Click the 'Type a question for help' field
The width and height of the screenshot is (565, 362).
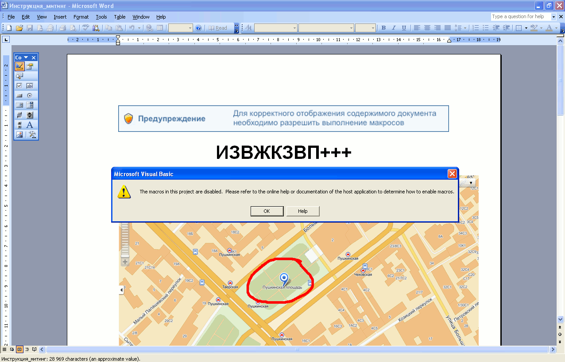click(x=520, y=17)
